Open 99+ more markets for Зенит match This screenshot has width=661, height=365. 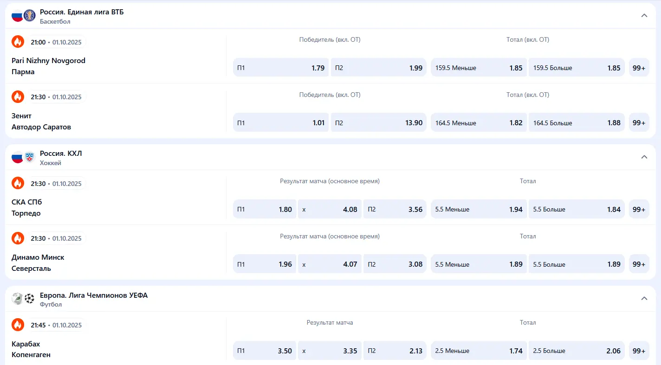pos(639,123)
